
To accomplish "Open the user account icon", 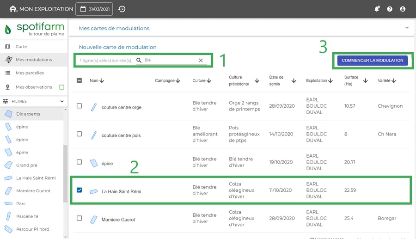I will (x=403, y=9).
